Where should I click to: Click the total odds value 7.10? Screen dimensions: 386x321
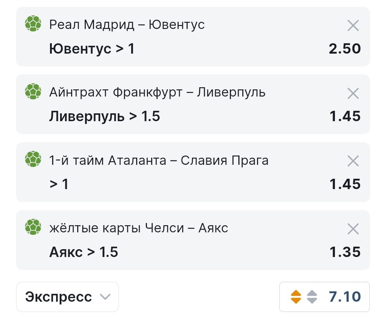pos(345,297)
